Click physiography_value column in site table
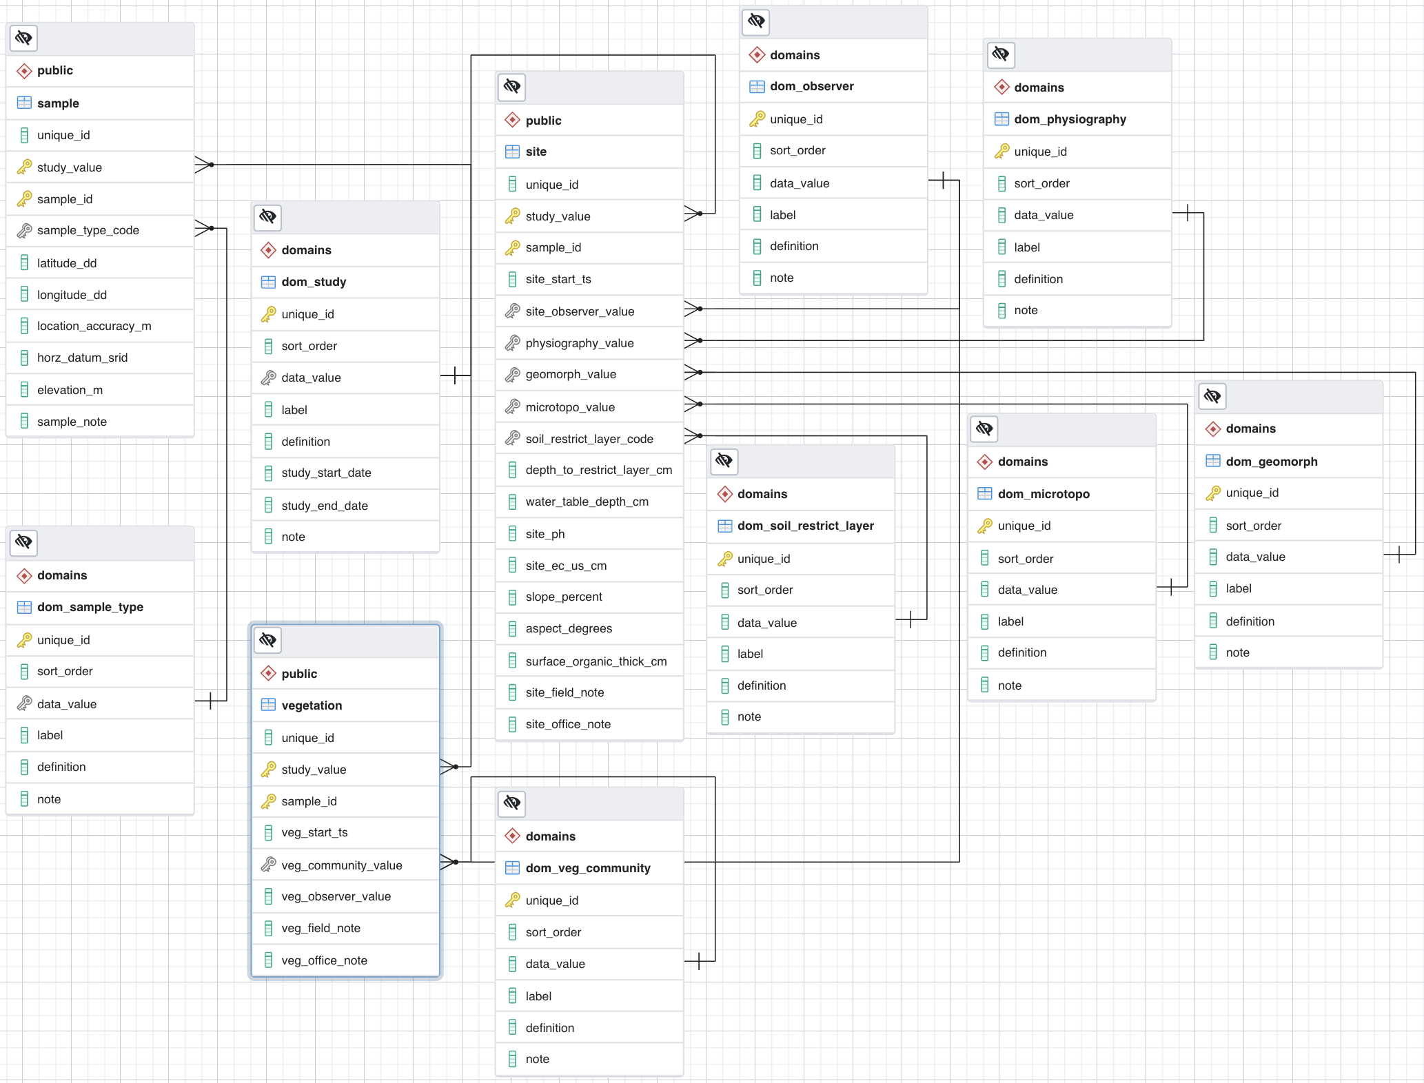This screenshot has width=1424, height=1083. point(579,342)
